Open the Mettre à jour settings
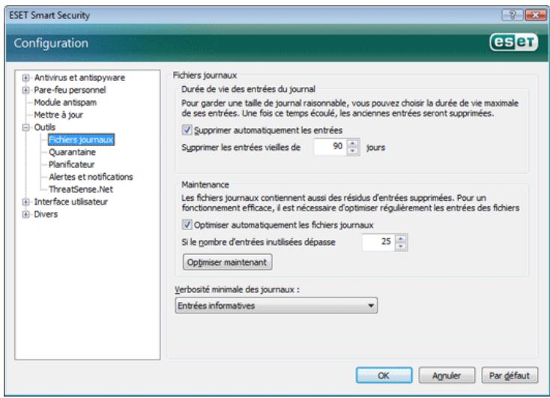 pos(58,115)
